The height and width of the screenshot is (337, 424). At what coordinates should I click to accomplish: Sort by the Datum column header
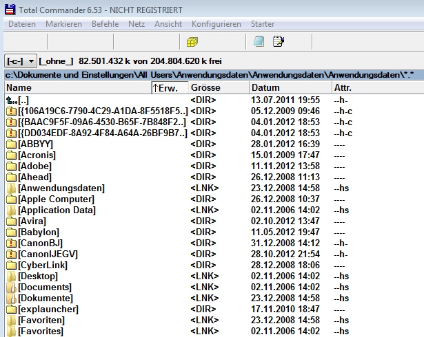tap(290, 88)
